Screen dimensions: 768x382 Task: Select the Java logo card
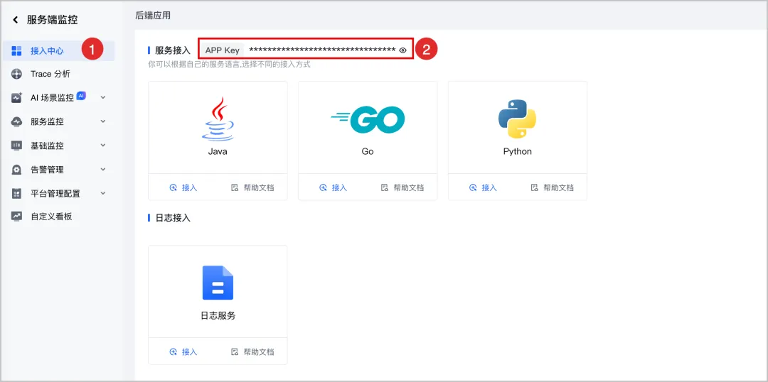tap(218, 126)
